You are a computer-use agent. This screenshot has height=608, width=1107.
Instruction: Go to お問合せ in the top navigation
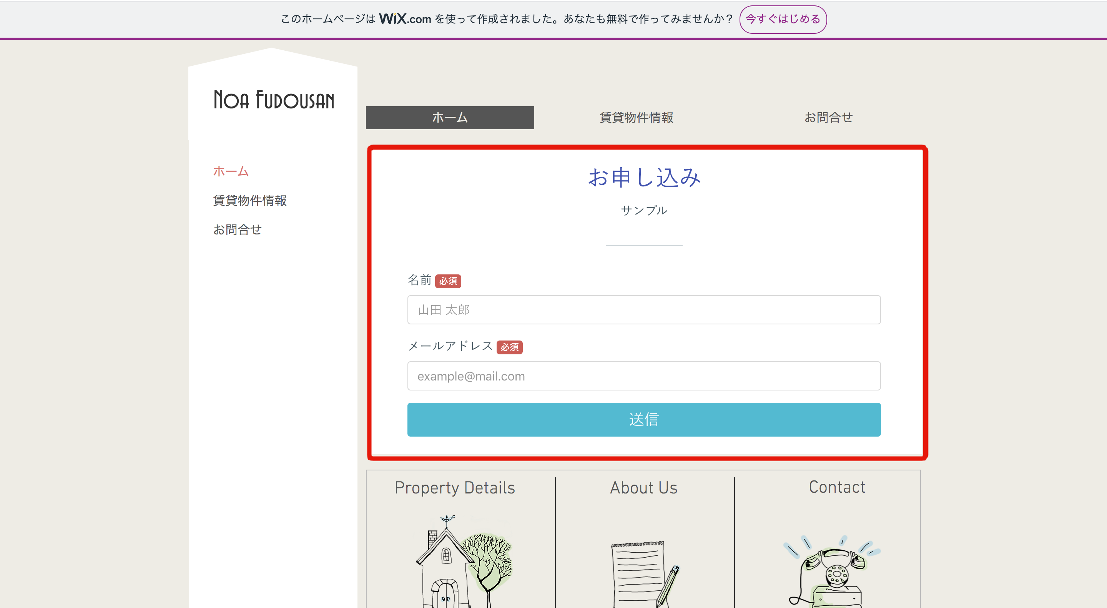point(828,117)
